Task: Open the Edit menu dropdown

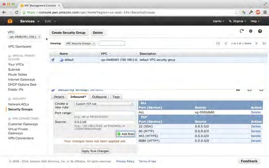Action: click(50, 21)
